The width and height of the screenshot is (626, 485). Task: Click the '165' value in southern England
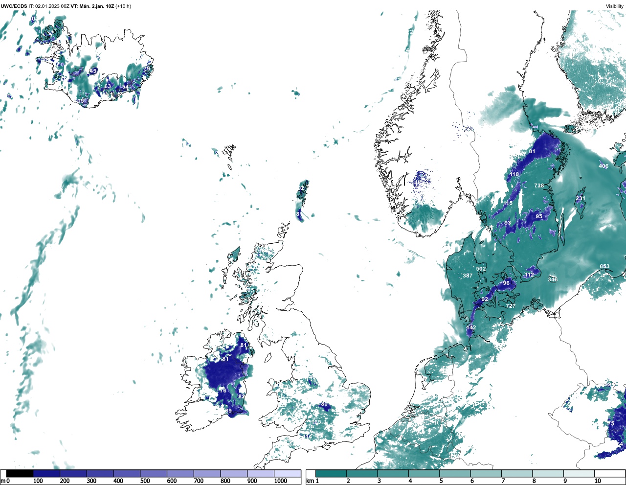point(316,422)
